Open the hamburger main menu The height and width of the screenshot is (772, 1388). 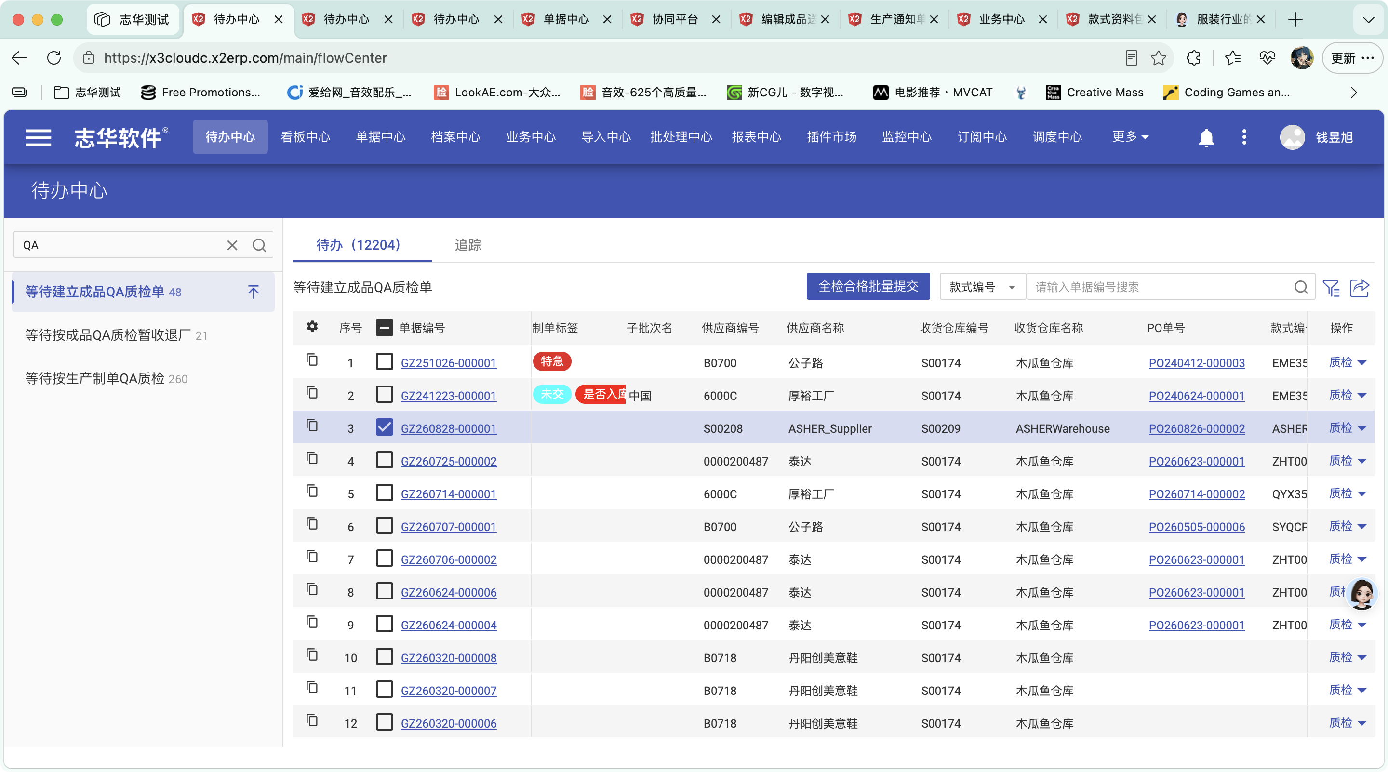coord(38,137)
